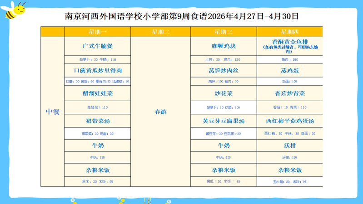Click the bee icon in the top-left corner
Image resolution: width=363 pixels, height=204 pixels.
(15, 10)
